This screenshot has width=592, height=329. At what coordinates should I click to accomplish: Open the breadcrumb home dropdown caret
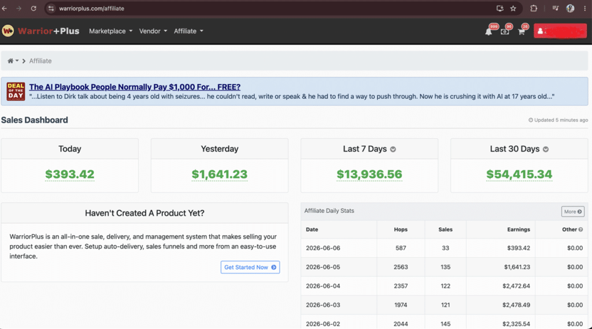(x=17, y=61)
